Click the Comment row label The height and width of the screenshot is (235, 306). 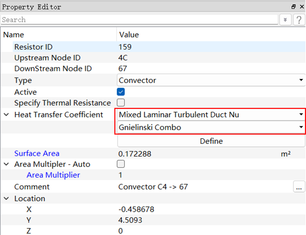click(x=32, y=187)
